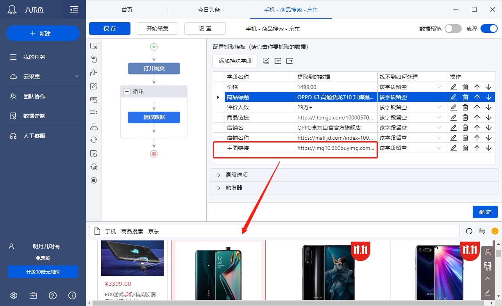This screenshot has height=306, width=502.
Task: Click the 1499.00 extracted price cell
Action: [336, 87]
